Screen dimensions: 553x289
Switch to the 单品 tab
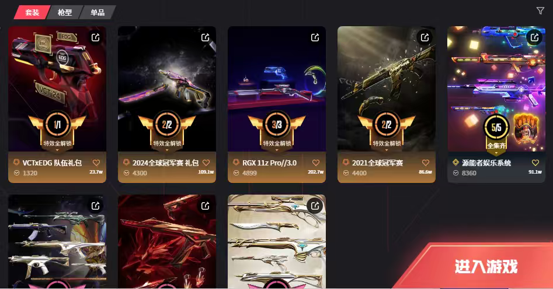click(x=98, y=12)
